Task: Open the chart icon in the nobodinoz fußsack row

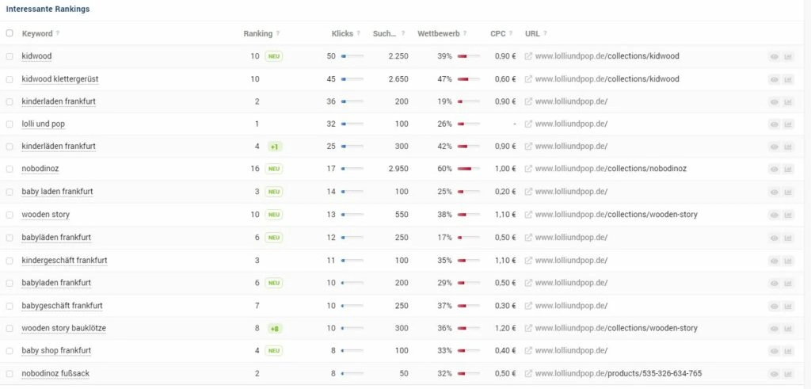Action: (x=788, y=374)
